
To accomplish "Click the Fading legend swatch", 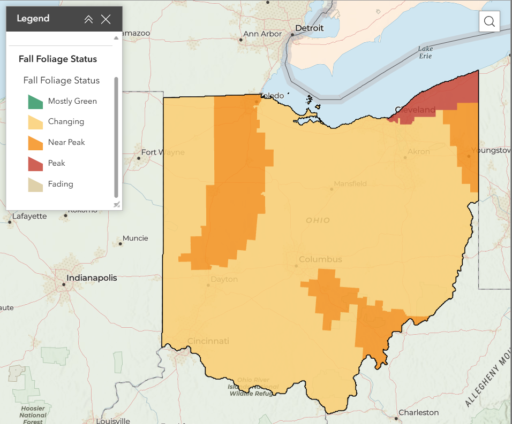I will point(35,184).
